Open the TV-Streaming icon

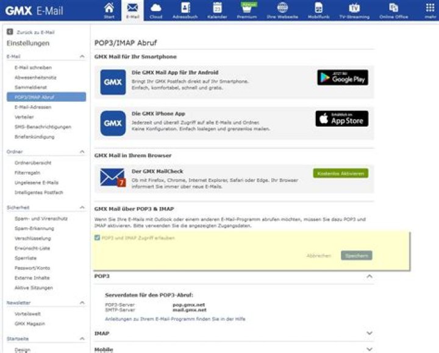pyautogui.click(x=354, y=8)
